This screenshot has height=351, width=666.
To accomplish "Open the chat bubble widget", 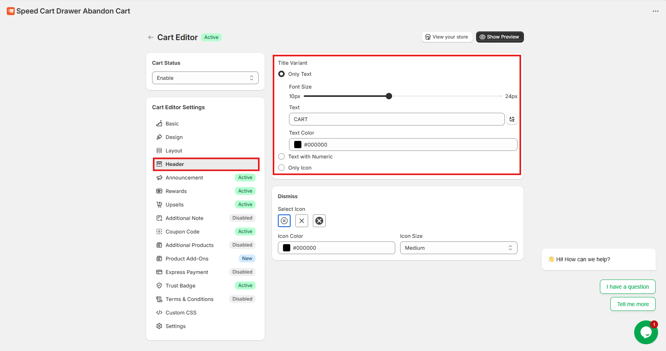I will point(646,332).
